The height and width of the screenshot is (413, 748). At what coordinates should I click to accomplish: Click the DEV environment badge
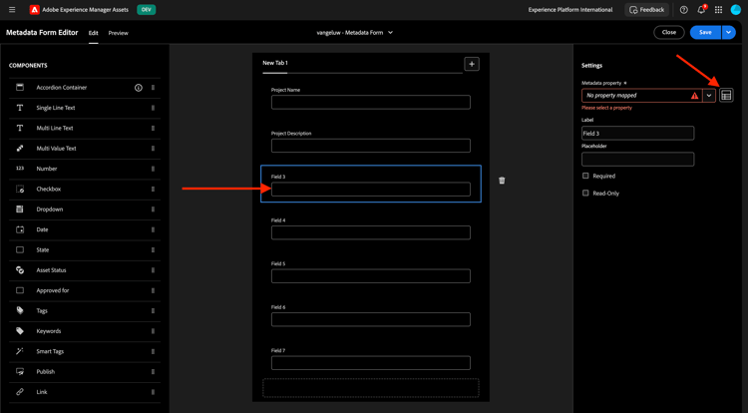pyautogui.click(x=146, y=10)
